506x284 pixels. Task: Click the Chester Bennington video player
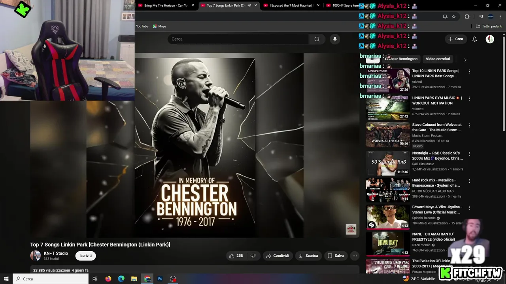194,145
